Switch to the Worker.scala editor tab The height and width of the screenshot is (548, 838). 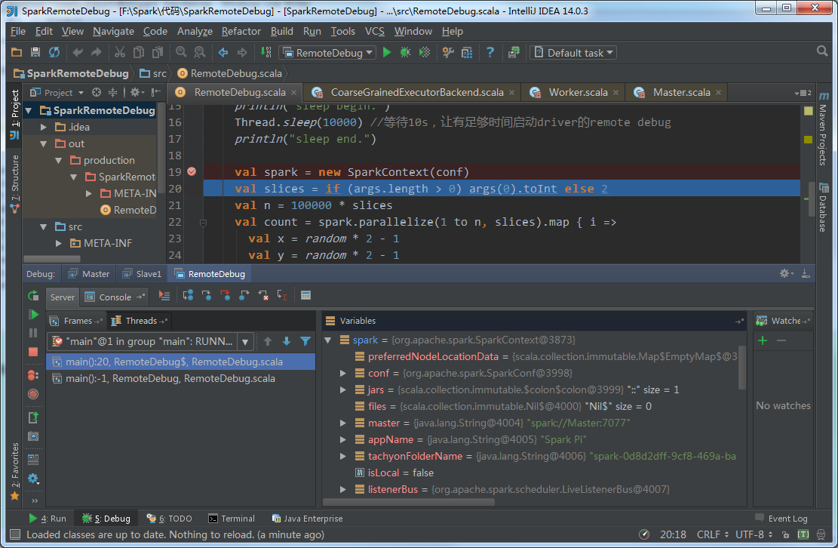click(x=573, y=93)
